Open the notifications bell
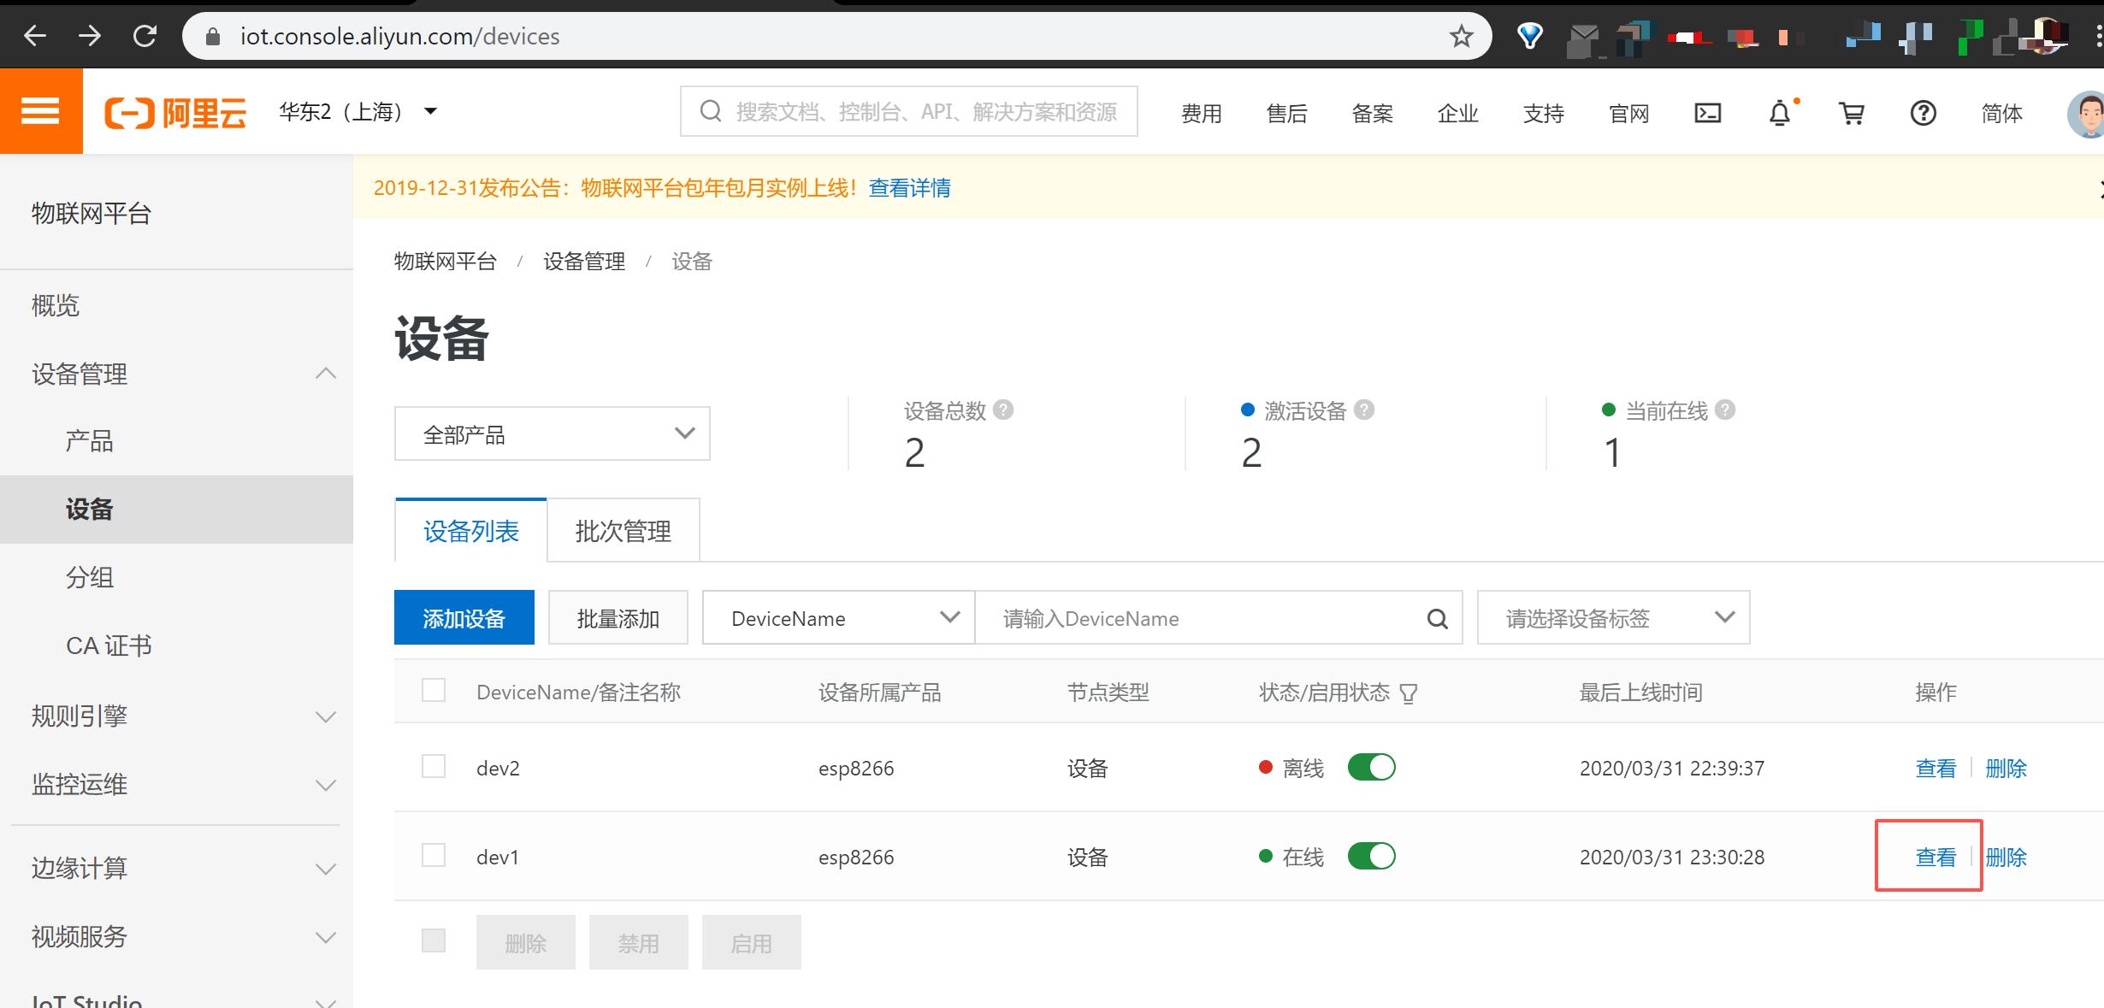This screenshot has height=1008, width=2104. coord(1780,113)
